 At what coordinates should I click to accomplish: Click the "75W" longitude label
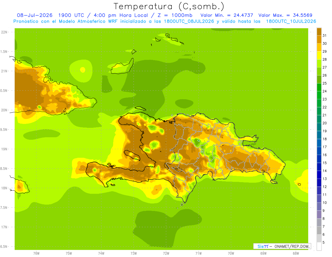69,253
